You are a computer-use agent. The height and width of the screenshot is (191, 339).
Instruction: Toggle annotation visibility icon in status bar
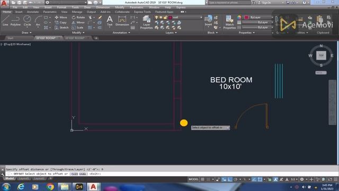(x=275, y=179)
